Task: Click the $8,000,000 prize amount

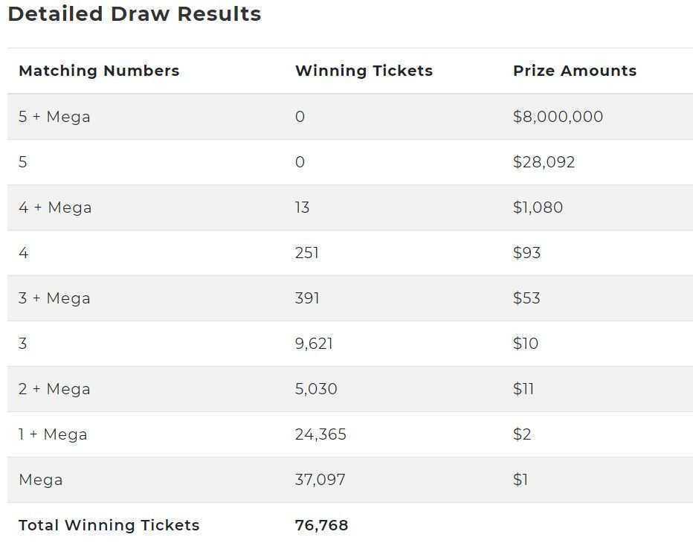Action: point(558,117)
